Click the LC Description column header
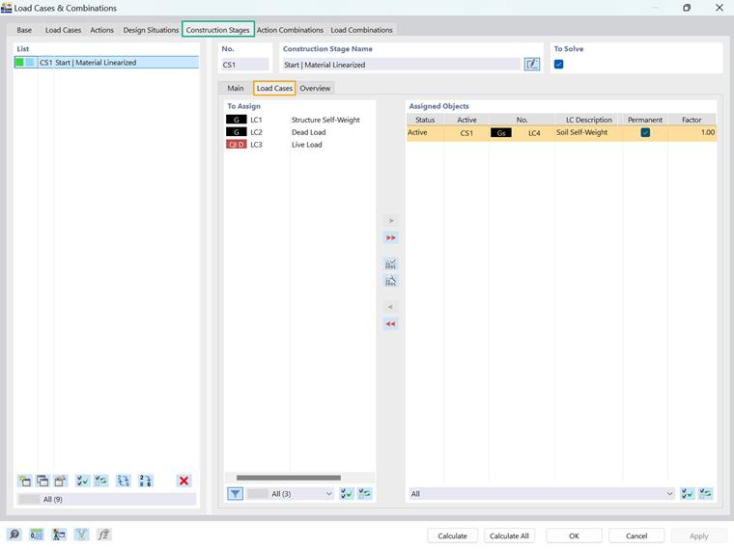Screen dimensions: 734x550 pyautogui.click(x=588, y=120)
